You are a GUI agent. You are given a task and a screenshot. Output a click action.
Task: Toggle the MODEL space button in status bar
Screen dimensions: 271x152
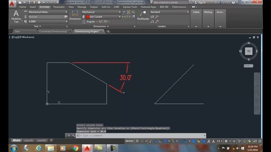(130, 141)
